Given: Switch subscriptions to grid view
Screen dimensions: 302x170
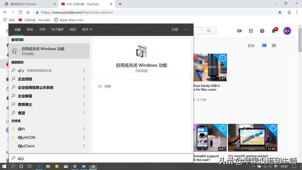Looking at the screenshot, I should [x=264, y=45].
